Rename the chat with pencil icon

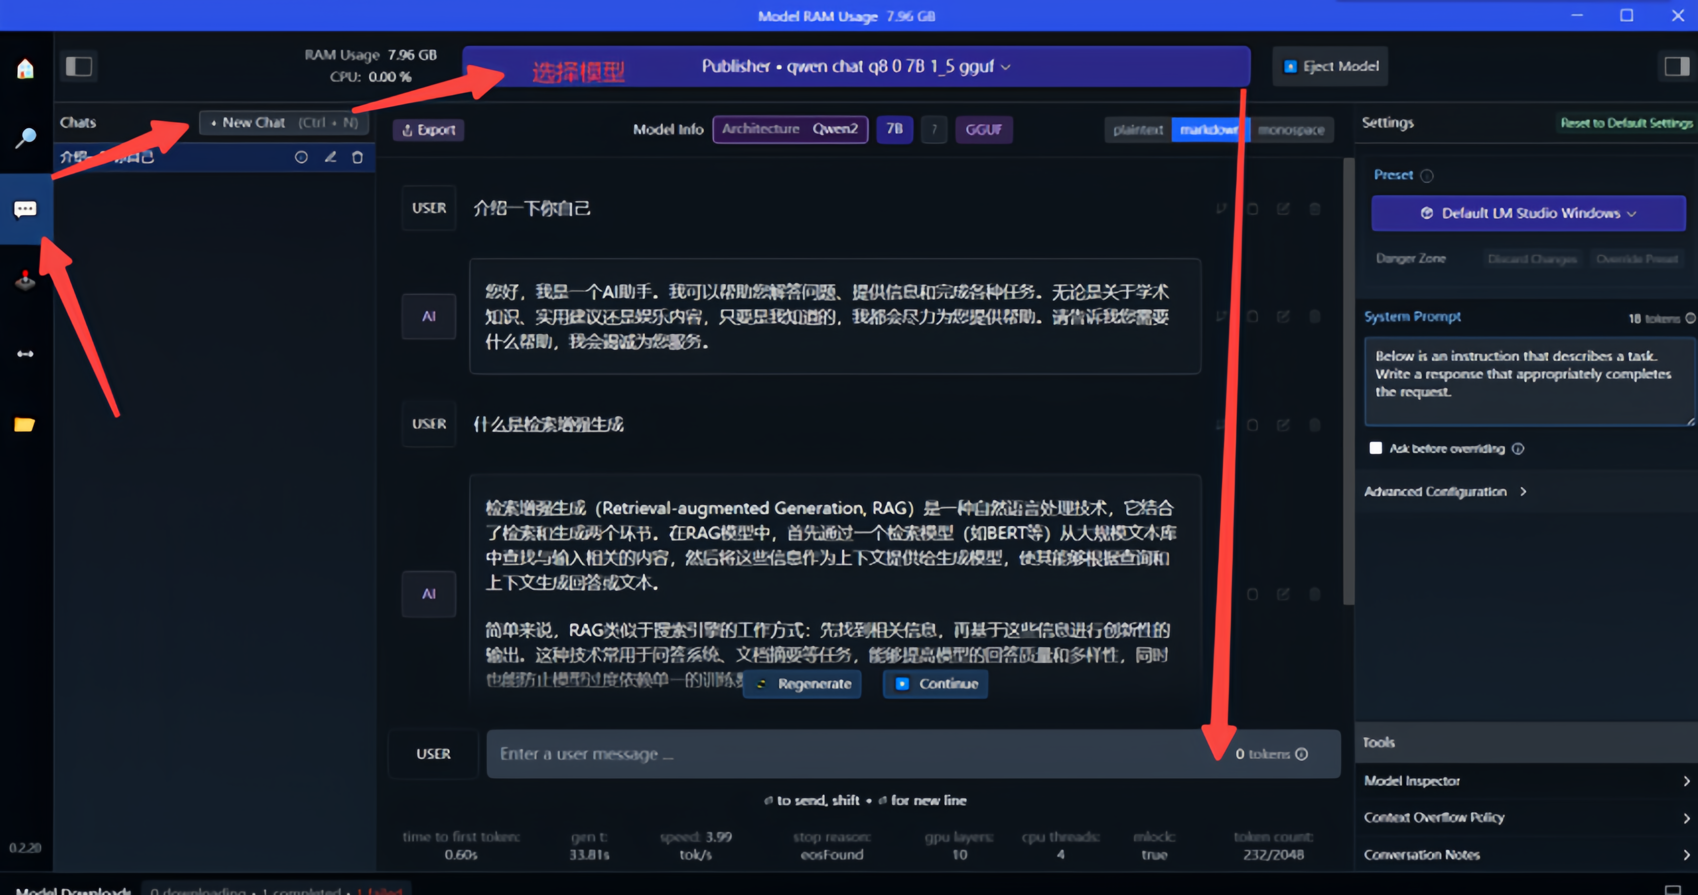[330, 158]
